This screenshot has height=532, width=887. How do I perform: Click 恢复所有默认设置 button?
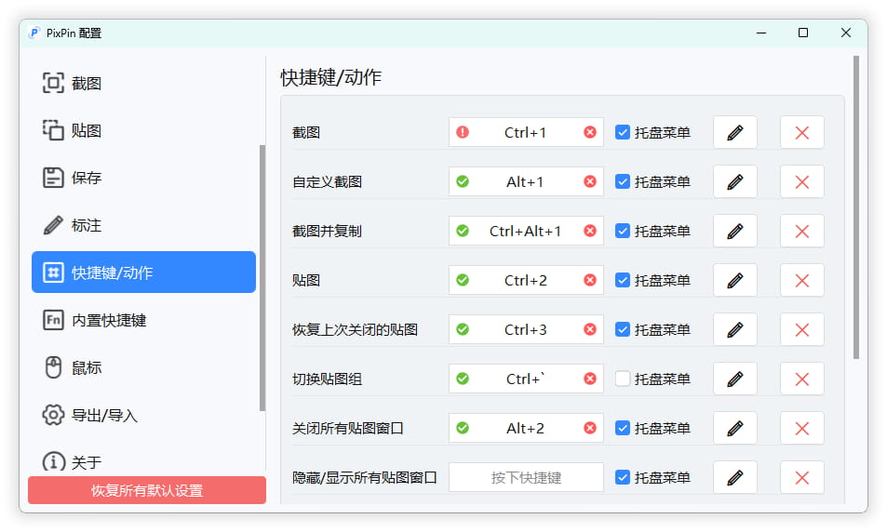point(147,491)
